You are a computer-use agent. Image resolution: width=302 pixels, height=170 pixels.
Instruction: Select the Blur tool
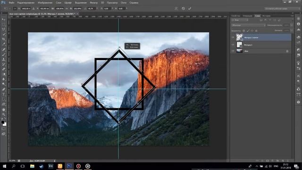(3, 79)
